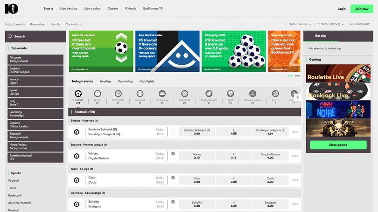Select England Premier League top event

[x=35, y=70]
